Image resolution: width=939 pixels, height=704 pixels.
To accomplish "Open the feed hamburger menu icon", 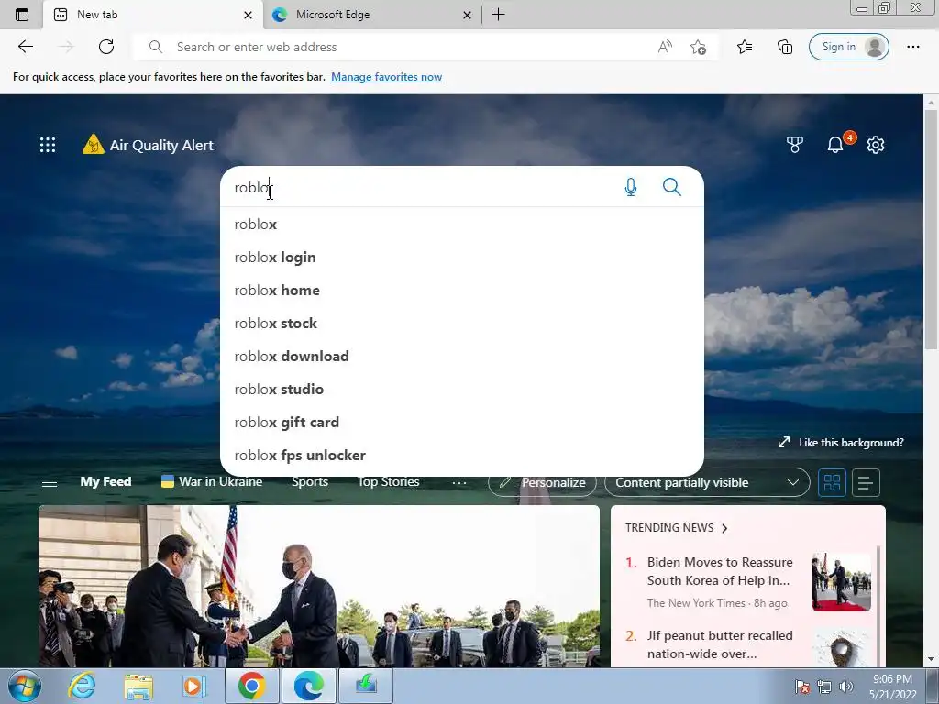I will pos(50,482).
